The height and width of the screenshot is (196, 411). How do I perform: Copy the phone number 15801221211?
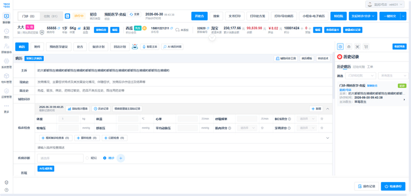coord(172,28)
